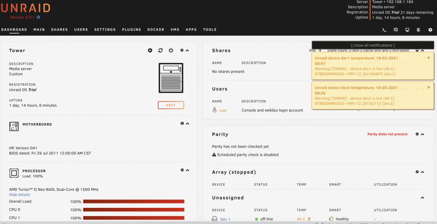Click the CPU 0 load bar
The width and height of the screenshot is (437, 224).
click(x=134, y=210)
